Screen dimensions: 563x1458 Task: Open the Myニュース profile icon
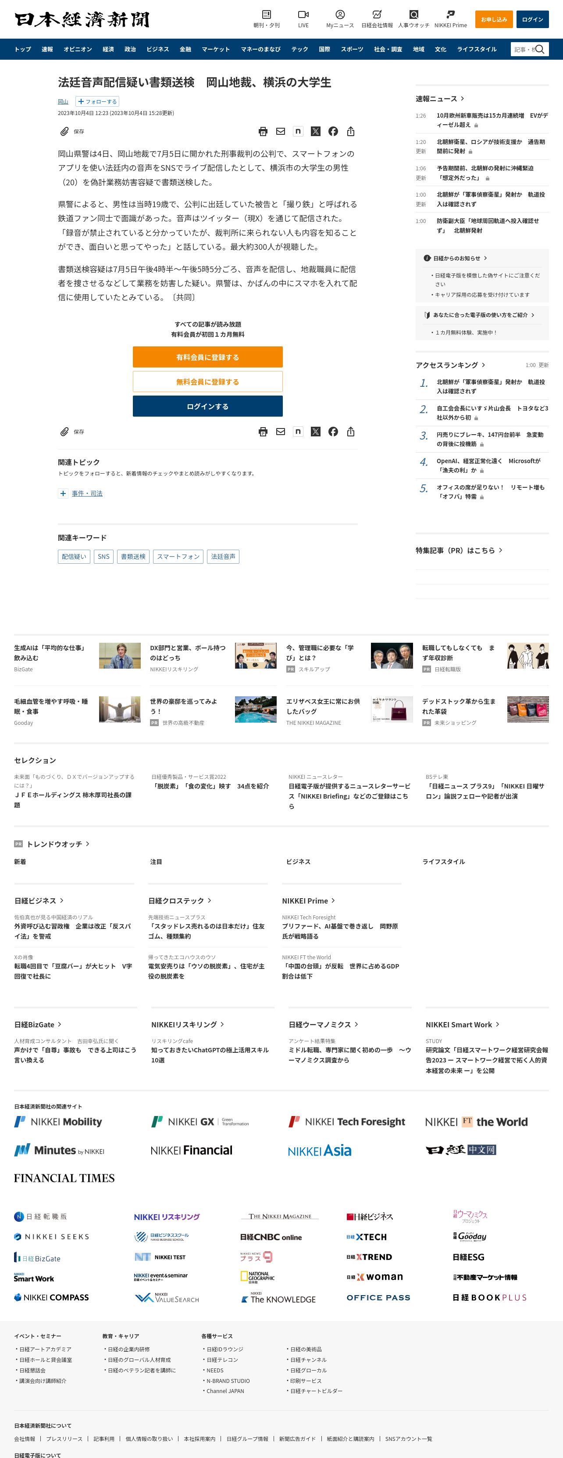point(340,15)
